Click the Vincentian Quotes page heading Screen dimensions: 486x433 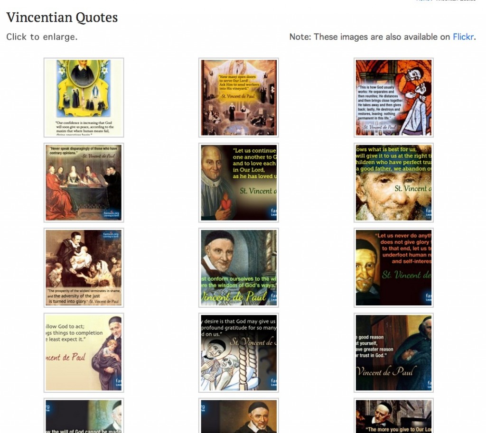62,18
